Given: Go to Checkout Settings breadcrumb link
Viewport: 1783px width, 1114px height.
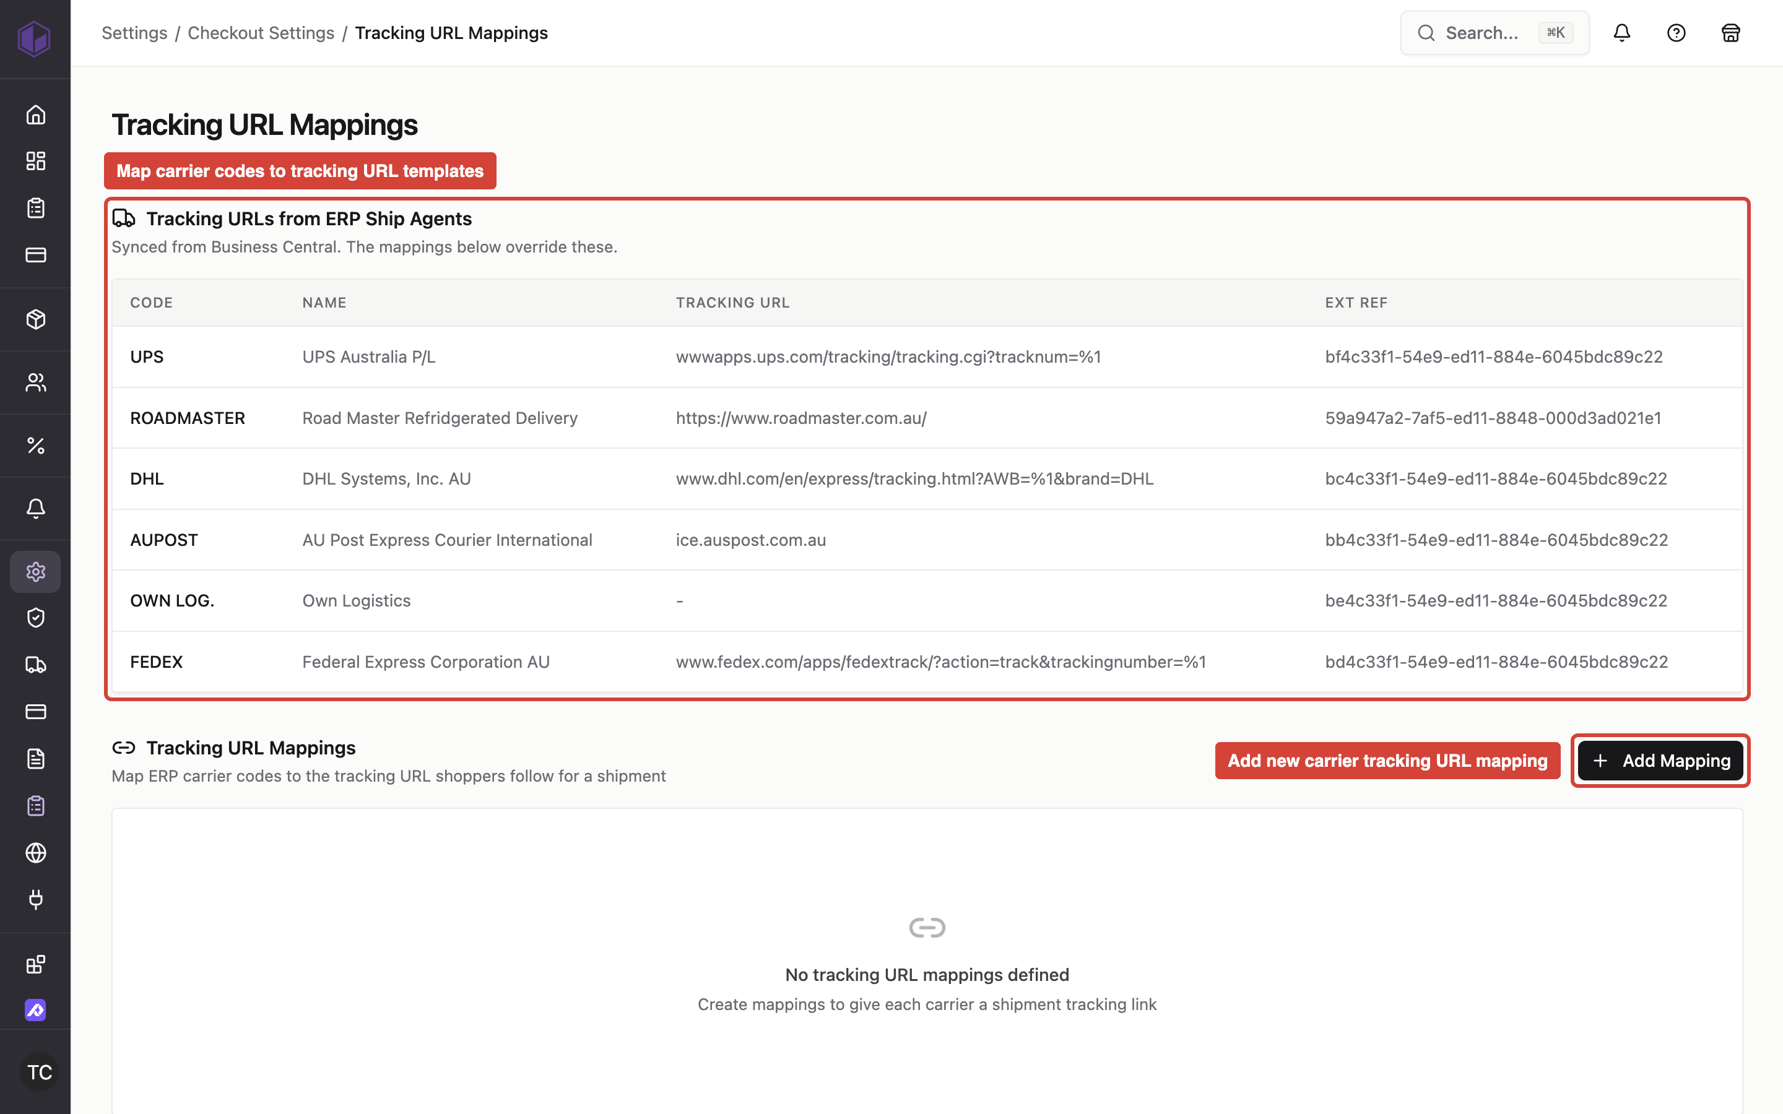Looking at the screenshot, I should tap(261, 33).
